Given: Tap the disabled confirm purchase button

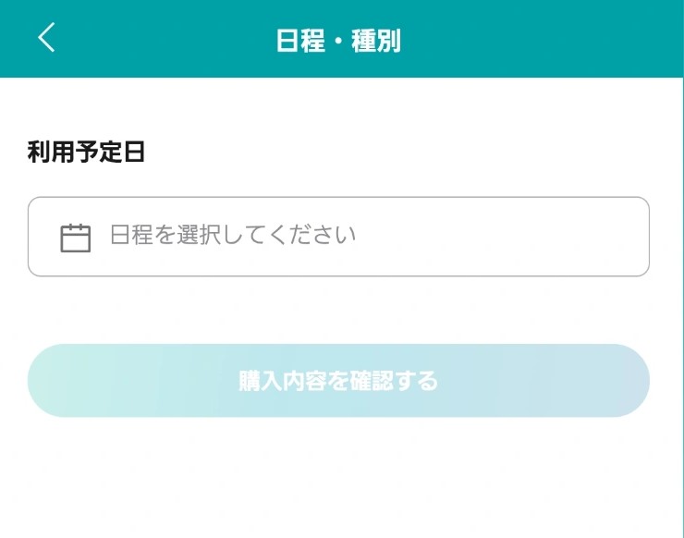Looking at the screenshot, I should point(338,381).
